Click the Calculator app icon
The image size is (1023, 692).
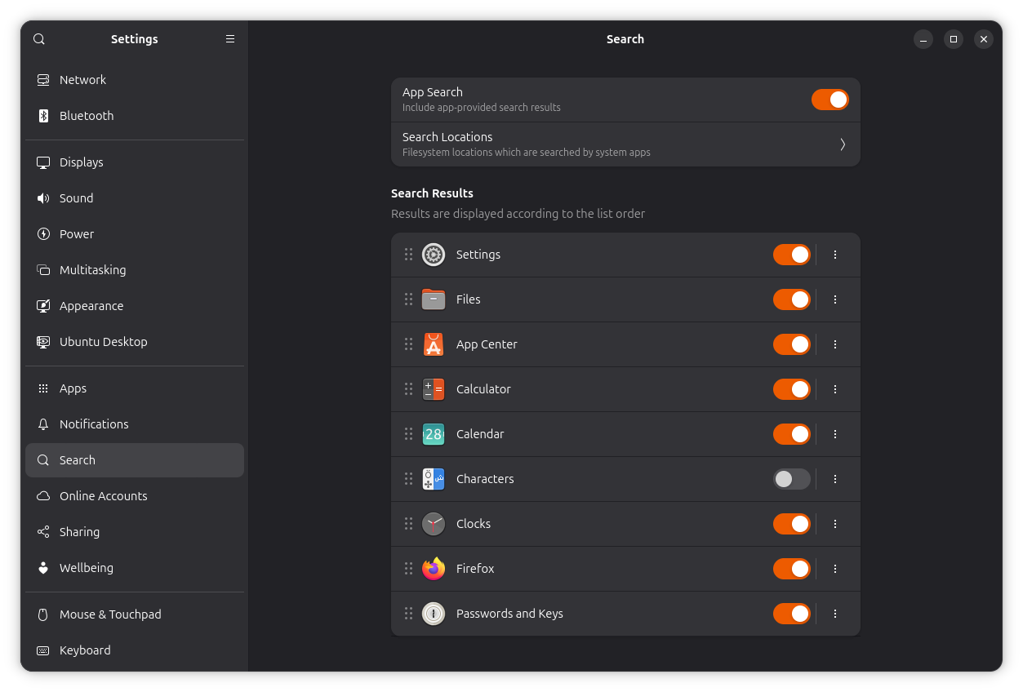click(434, 389)
